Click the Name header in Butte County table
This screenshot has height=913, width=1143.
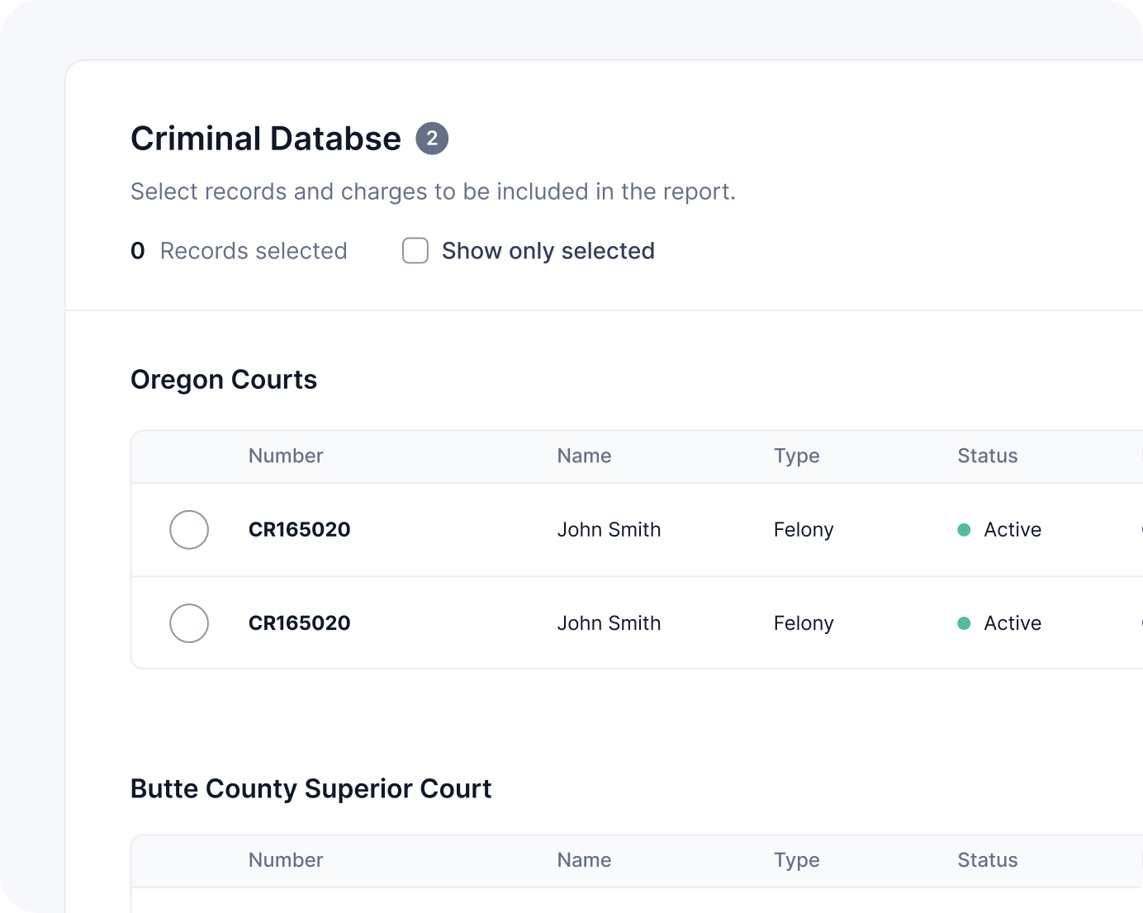[x=584, y=860]
